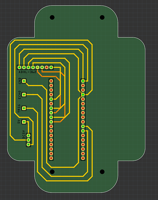This screenshot has width=158, height=200.
Task: Select the GND square pad
Action: click(24, 81)
